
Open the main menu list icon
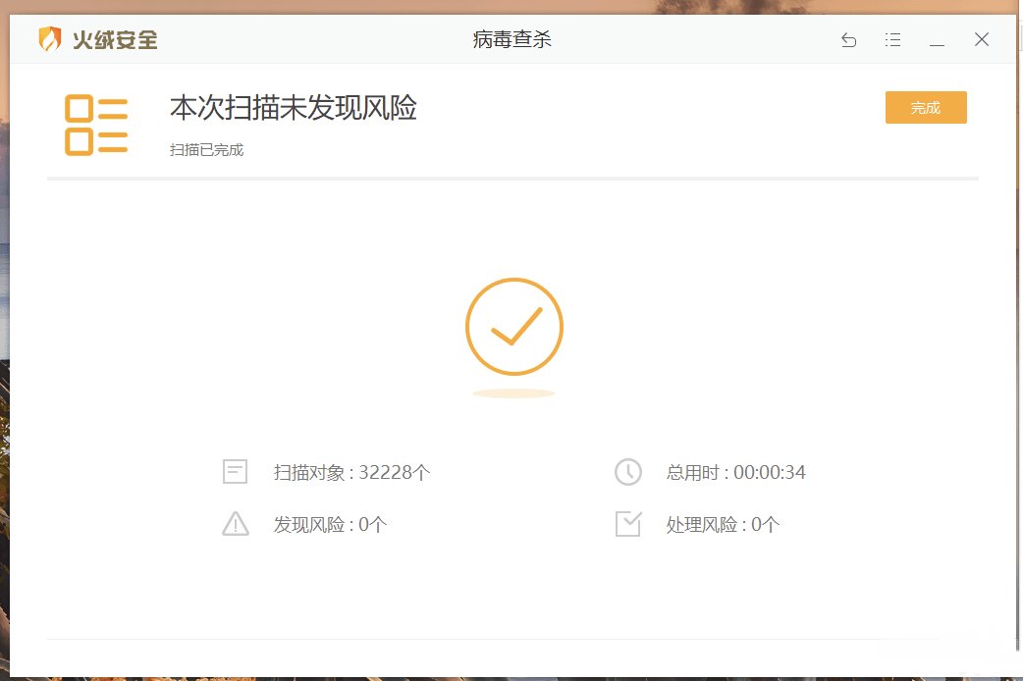pos(892,40)
